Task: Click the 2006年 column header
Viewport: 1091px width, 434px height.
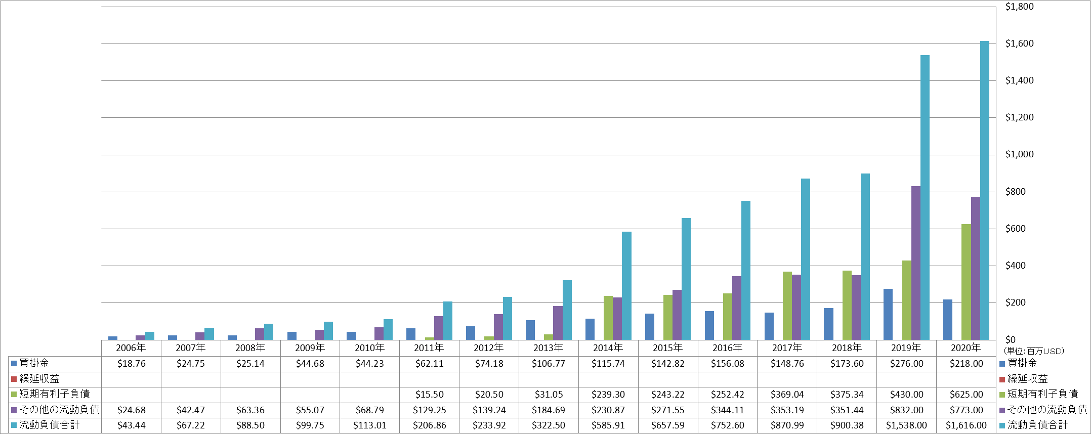Action: 131,348
